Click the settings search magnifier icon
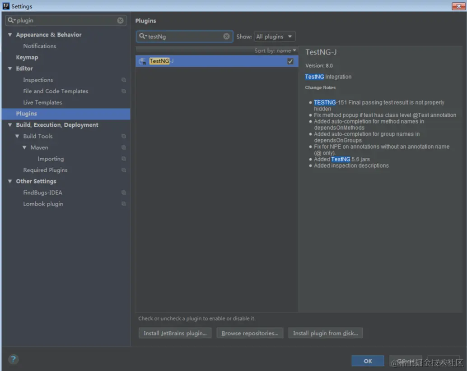The image size is (467, 371). coord(11,20)
